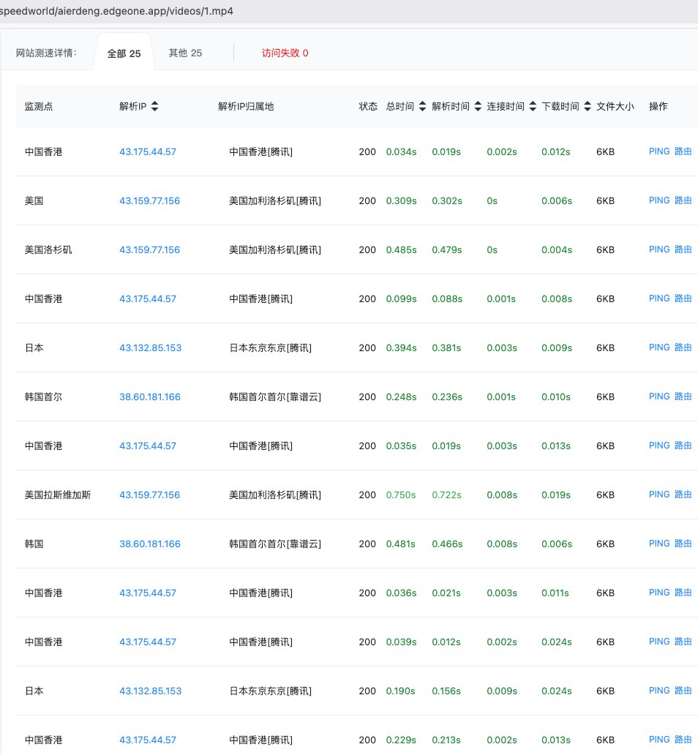Open 路由 for the 美国拉斯维加斯 row

(x=683, y=495)
